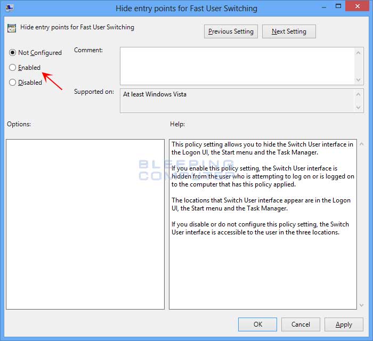This screenshot has height=341, width=373.
Task: Click the policy name heading below title bar
Action: click(x=77, y=27)
